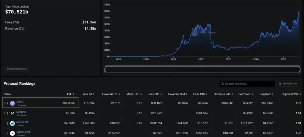Open the SparkLend protocol page
The width and height of the screenshot is (304, 137).
23,132
